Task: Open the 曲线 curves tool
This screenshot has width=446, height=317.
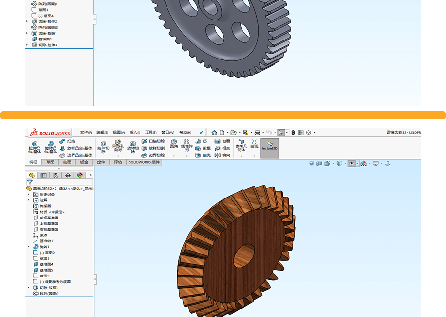Action: 254,144
